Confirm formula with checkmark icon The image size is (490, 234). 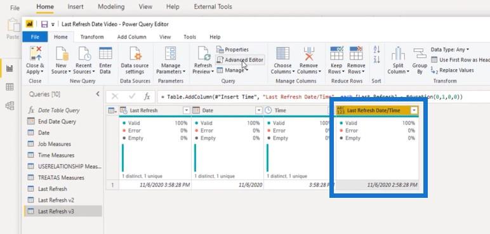[132, 96]
